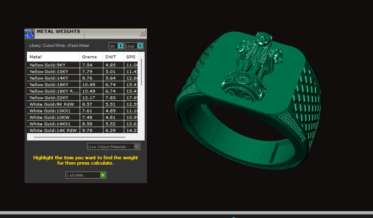Viewport: 373px width, 218px height.
Task: Click the 12.17 grams value
Action: click(89, 98)
